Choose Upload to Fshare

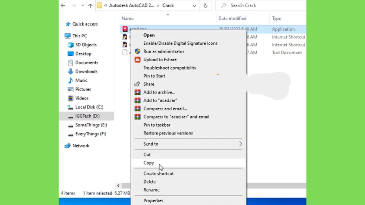click(188, 59)
